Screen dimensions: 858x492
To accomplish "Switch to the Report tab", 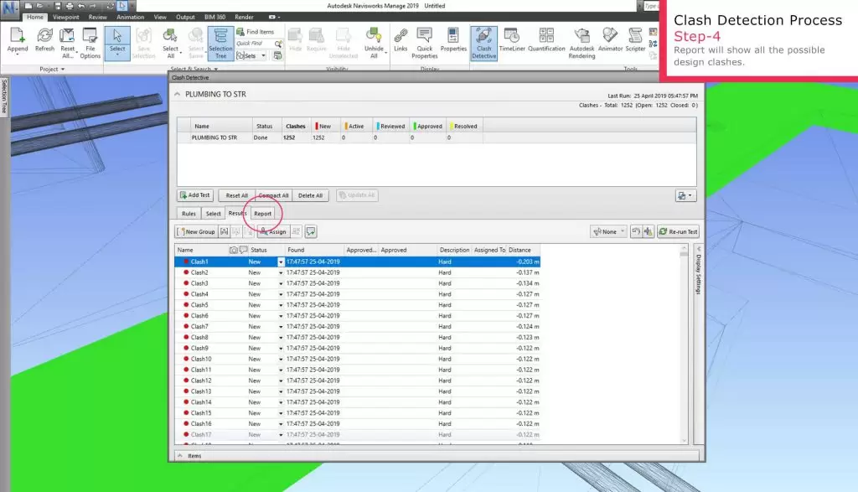I will tap(263, 214).
